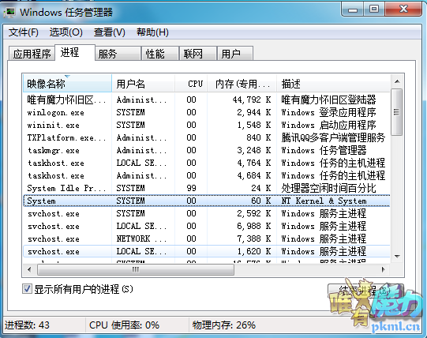Select taskhost.exe run by LOCAL SE

[x=207, y=163]
